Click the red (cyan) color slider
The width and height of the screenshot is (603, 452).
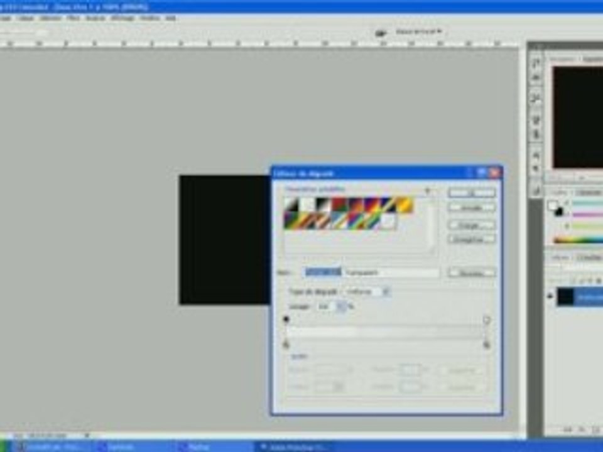pyautogui.click(x=588, y=203)
